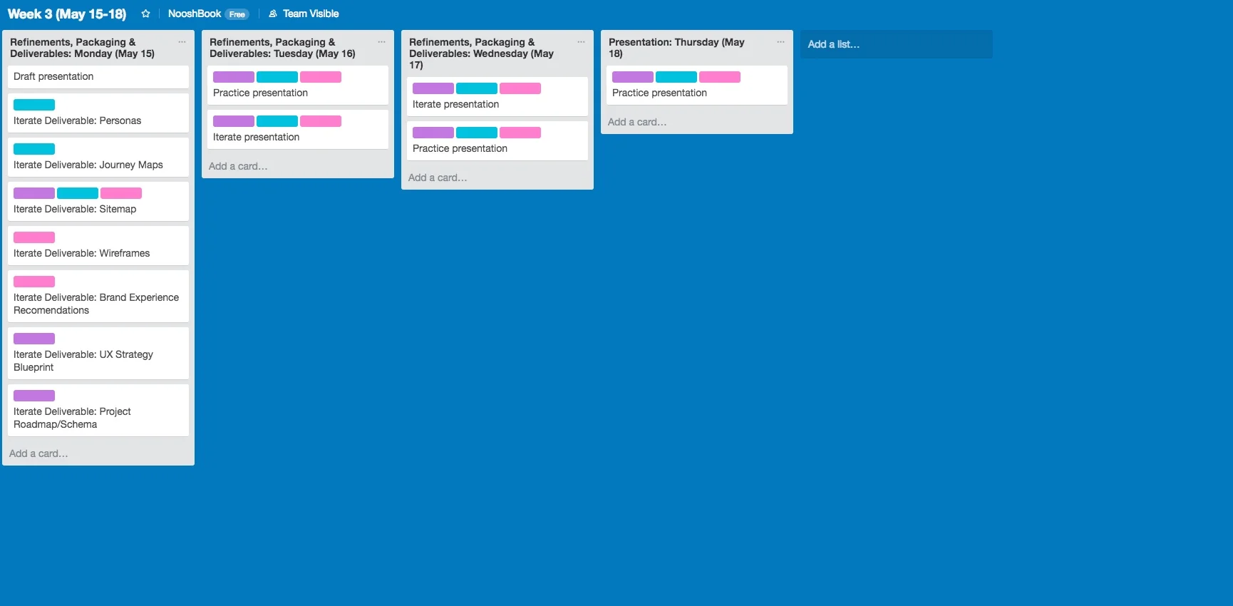
Task: Click the Presentation: Thursday (May 18) list title
Action: coord(677,48)
